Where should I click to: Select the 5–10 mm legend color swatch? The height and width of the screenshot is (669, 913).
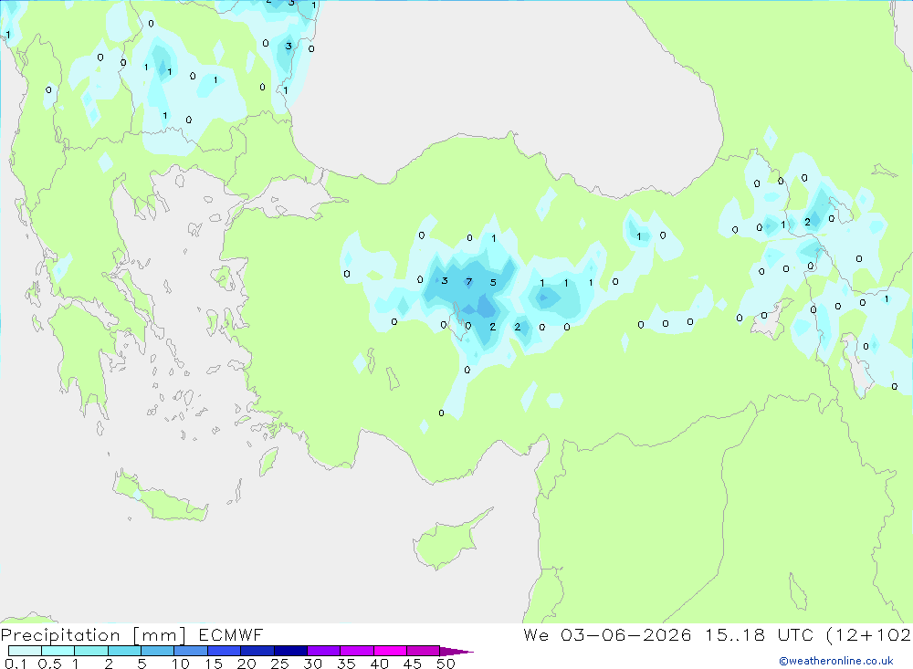click(x=158, y=651)
